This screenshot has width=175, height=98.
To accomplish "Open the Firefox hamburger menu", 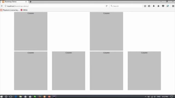I will [x=173, y=6].
